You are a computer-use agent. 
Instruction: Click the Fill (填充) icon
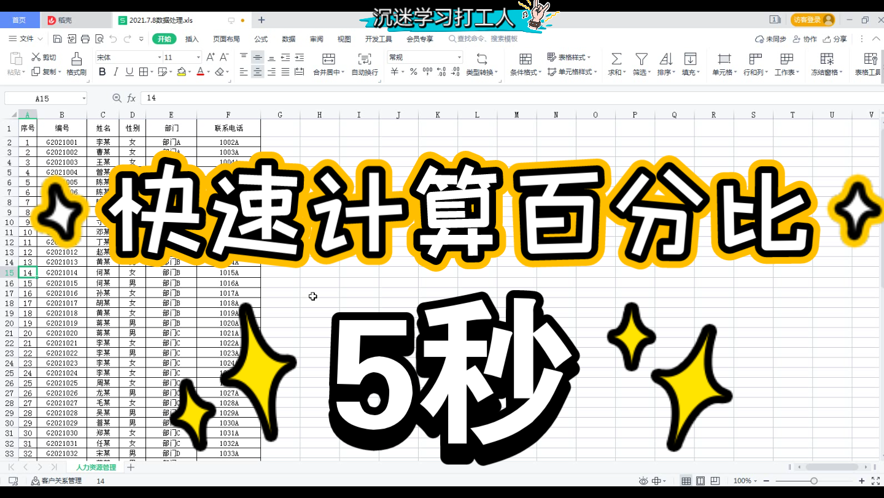[690, 59]
